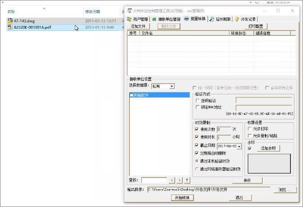
Task: Maximize the 文档外发控制管理工具 window
Action: 278,11
